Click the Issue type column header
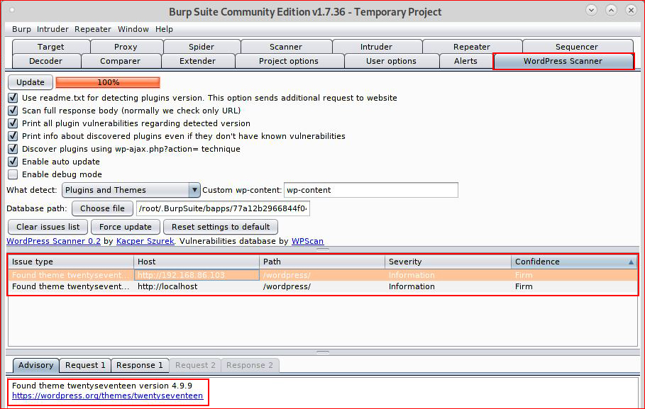645x409 pixels. click(71, 262)
